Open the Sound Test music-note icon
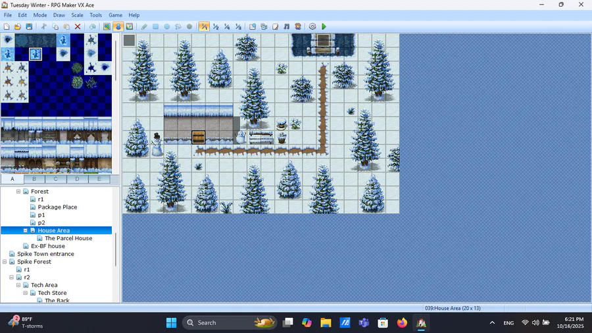 coord(287,26)
